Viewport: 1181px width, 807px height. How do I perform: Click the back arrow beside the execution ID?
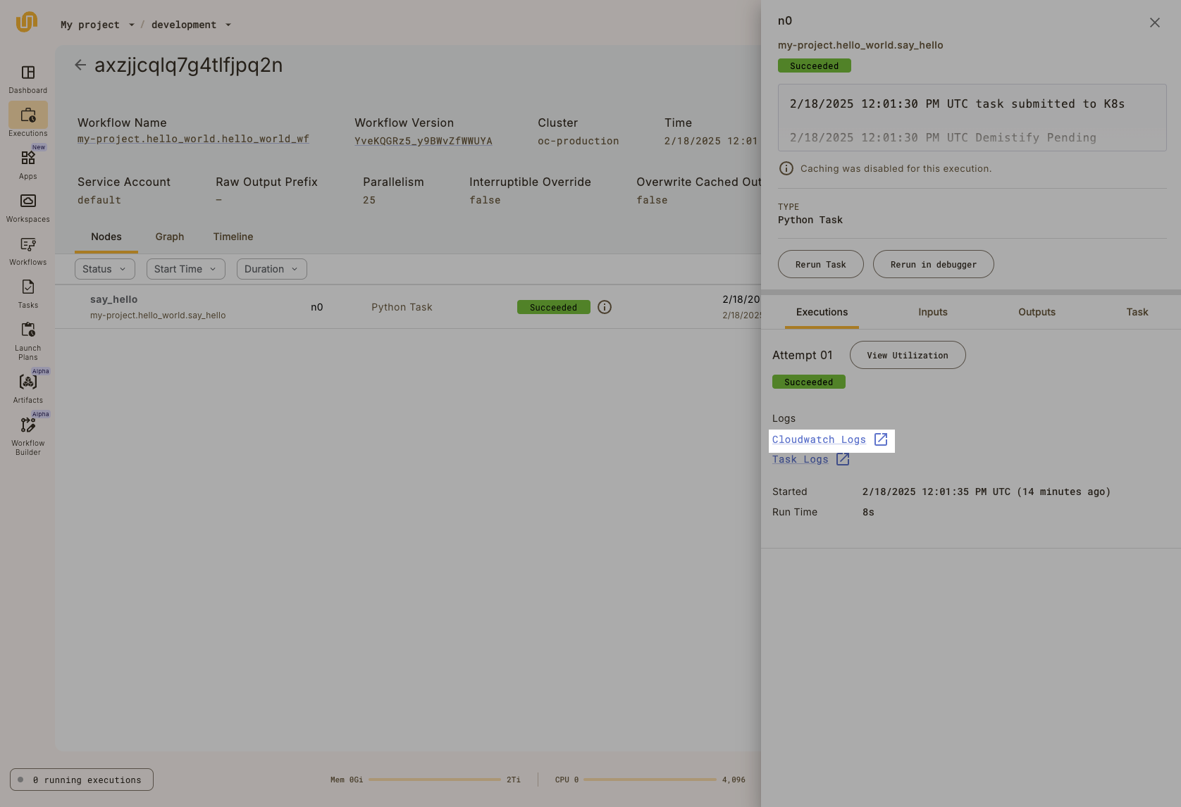pos(80,64)
